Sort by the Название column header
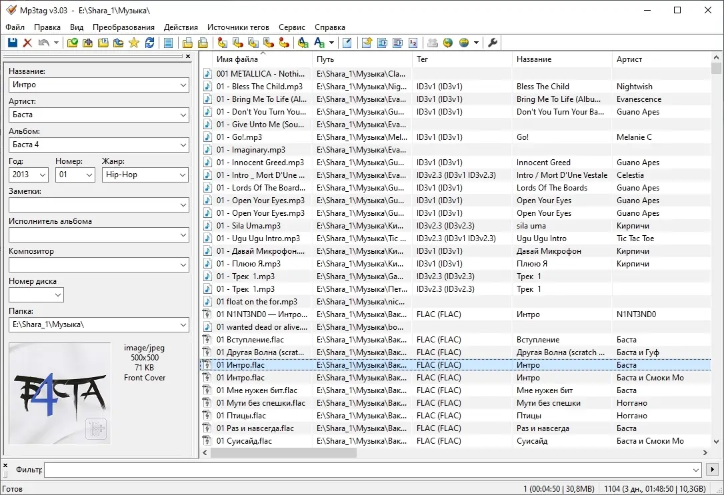The image size is (724, 495). pyautogui.click(x=563, y=59)
